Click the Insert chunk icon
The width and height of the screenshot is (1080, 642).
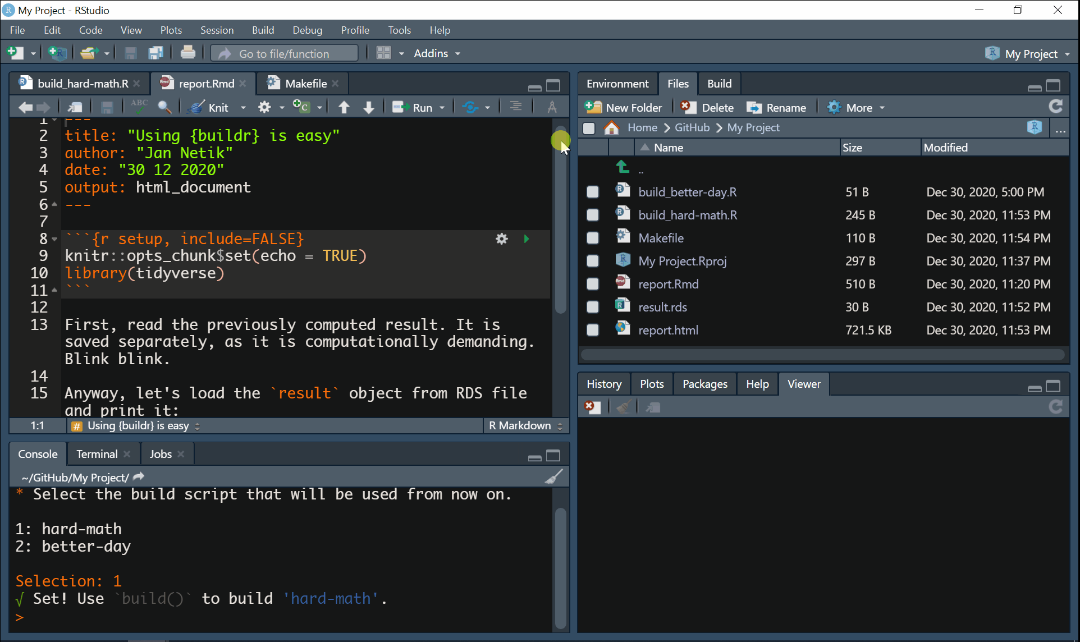(301, 107)
